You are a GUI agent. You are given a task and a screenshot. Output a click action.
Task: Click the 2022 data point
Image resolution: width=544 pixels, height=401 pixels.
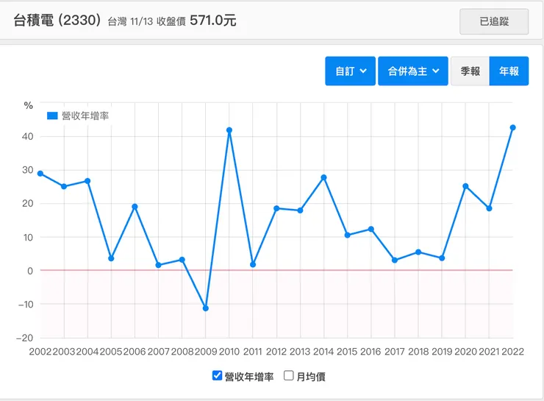tap(513, 127)
